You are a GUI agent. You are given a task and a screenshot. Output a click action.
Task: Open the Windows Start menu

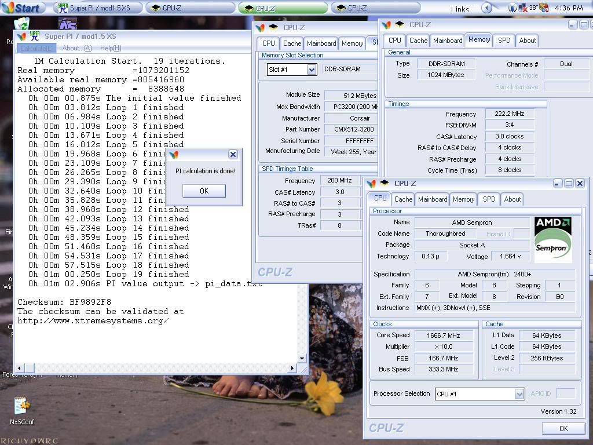pos(23,8)
